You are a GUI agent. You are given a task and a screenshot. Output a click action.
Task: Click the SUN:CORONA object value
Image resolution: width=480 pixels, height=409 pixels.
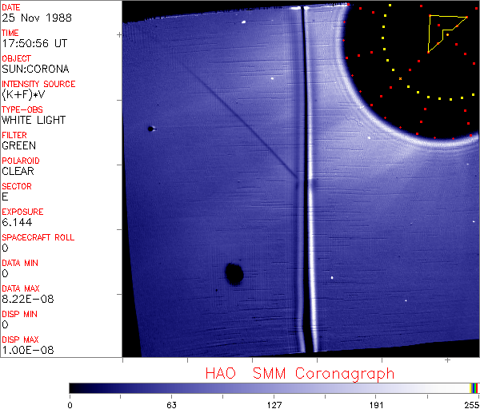pyautogui.click(x=35, y=69)
